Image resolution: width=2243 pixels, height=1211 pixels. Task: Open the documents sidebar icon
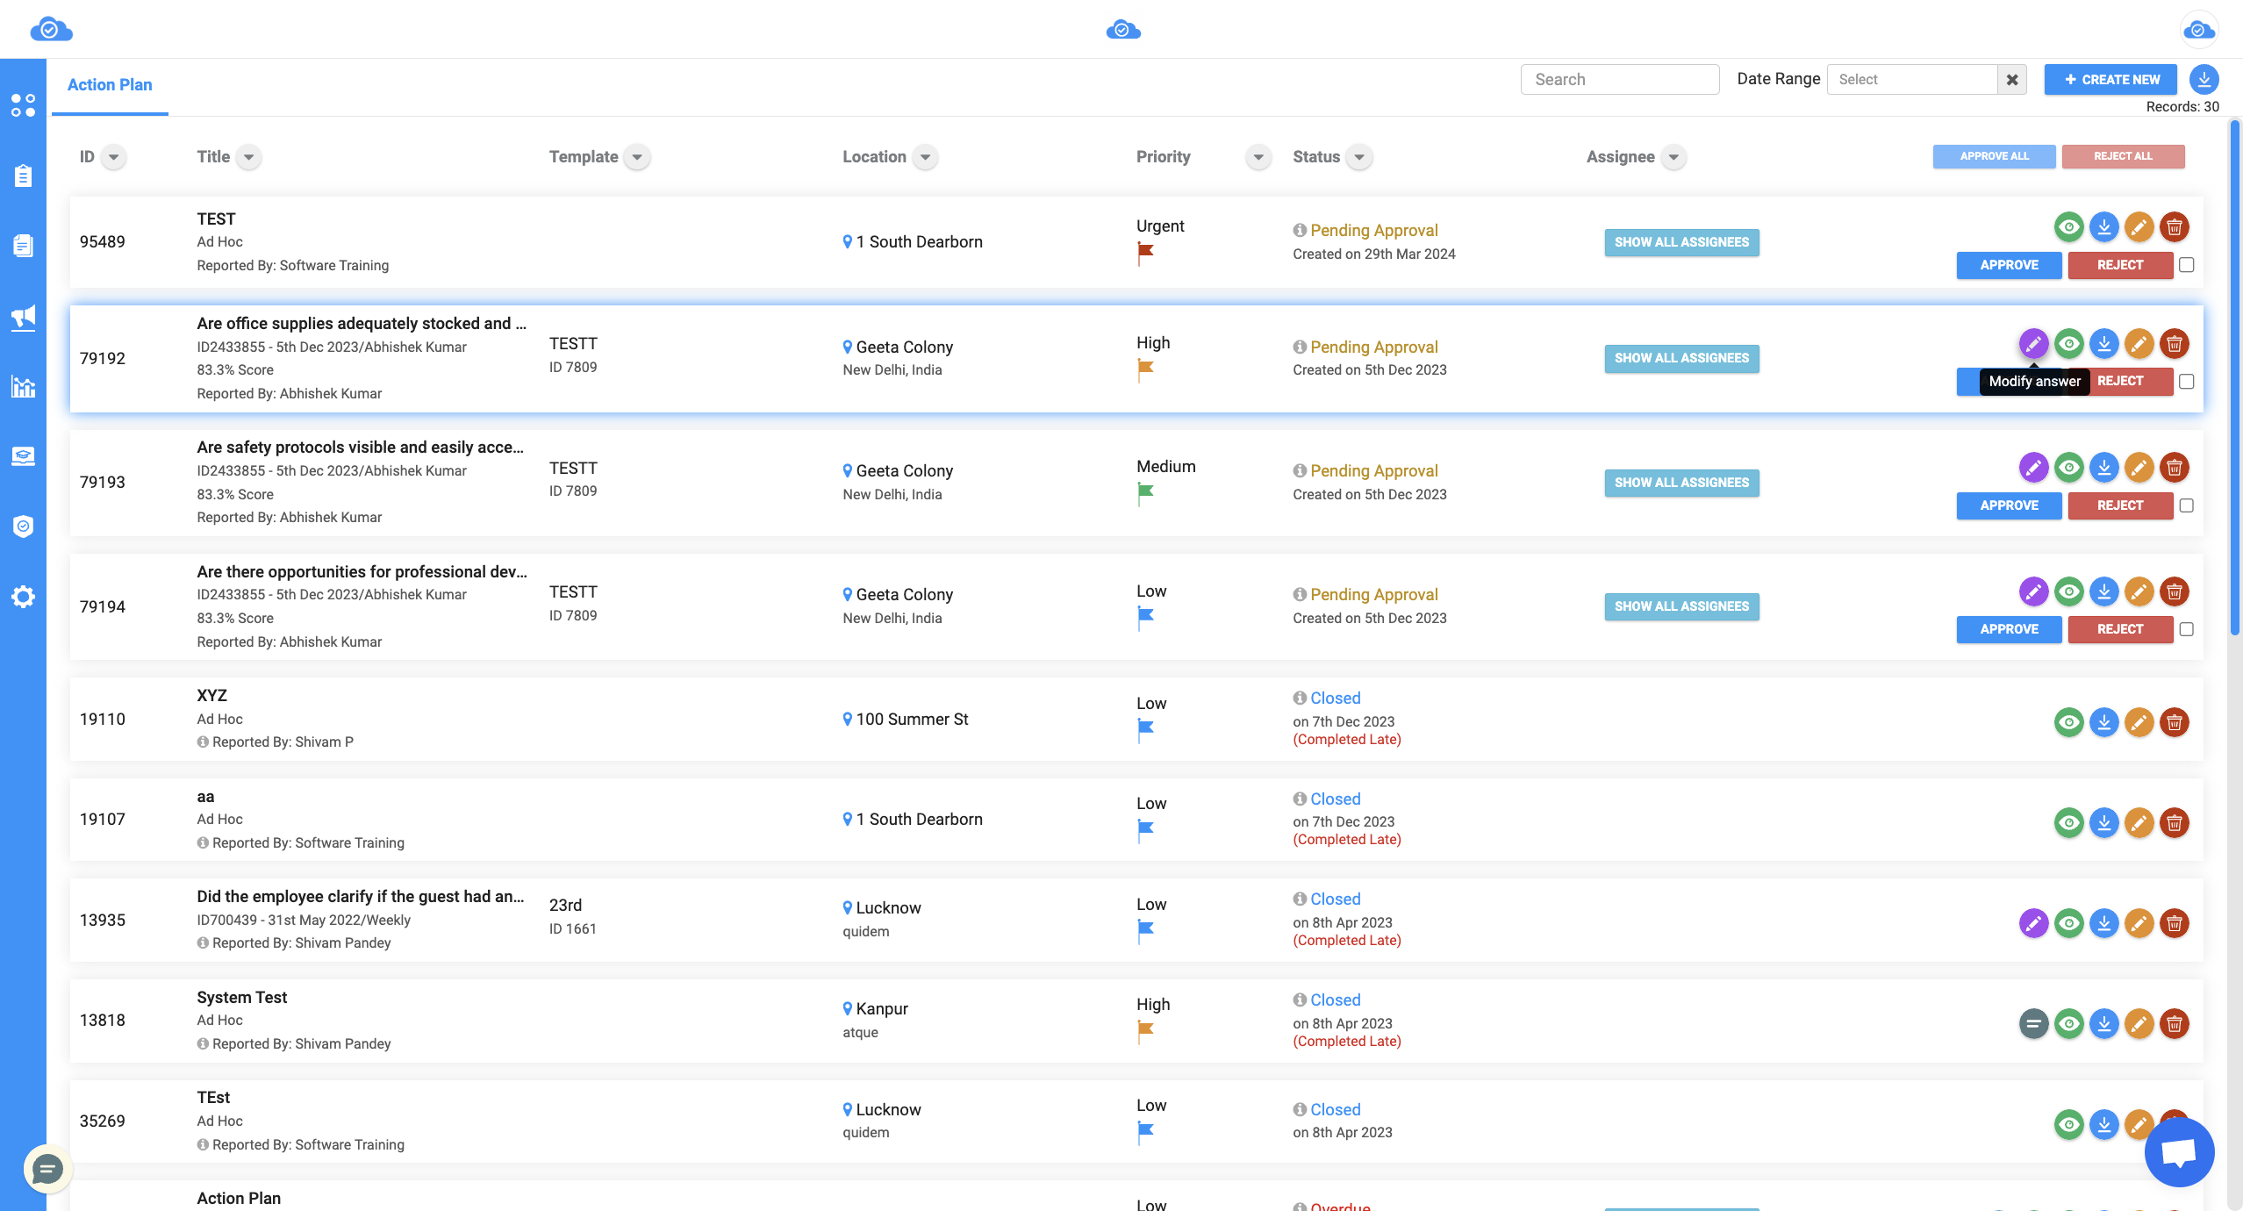coord(23,246)
